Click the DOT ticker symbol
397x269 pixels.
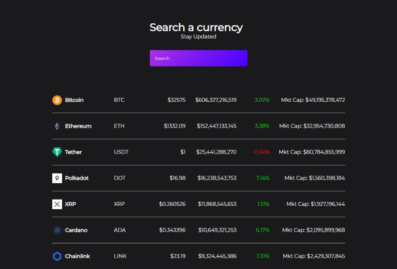click(x=119, y=178)
